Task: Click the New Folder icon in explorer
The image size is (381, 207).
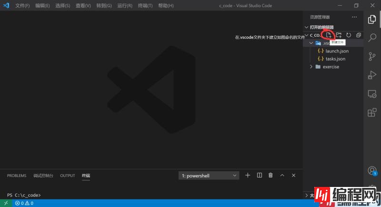Action: click(339, 35)
